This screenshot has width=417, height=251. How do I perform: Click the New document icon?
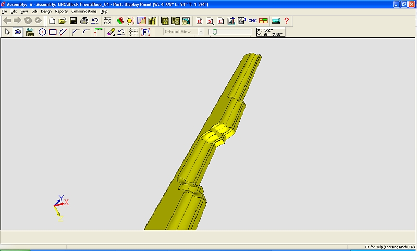point(52,21)
